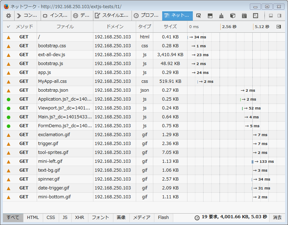Enable the フォント (Fonts) filter
The width and height of the screenshot is (288, 225).
tap(101, 218)
